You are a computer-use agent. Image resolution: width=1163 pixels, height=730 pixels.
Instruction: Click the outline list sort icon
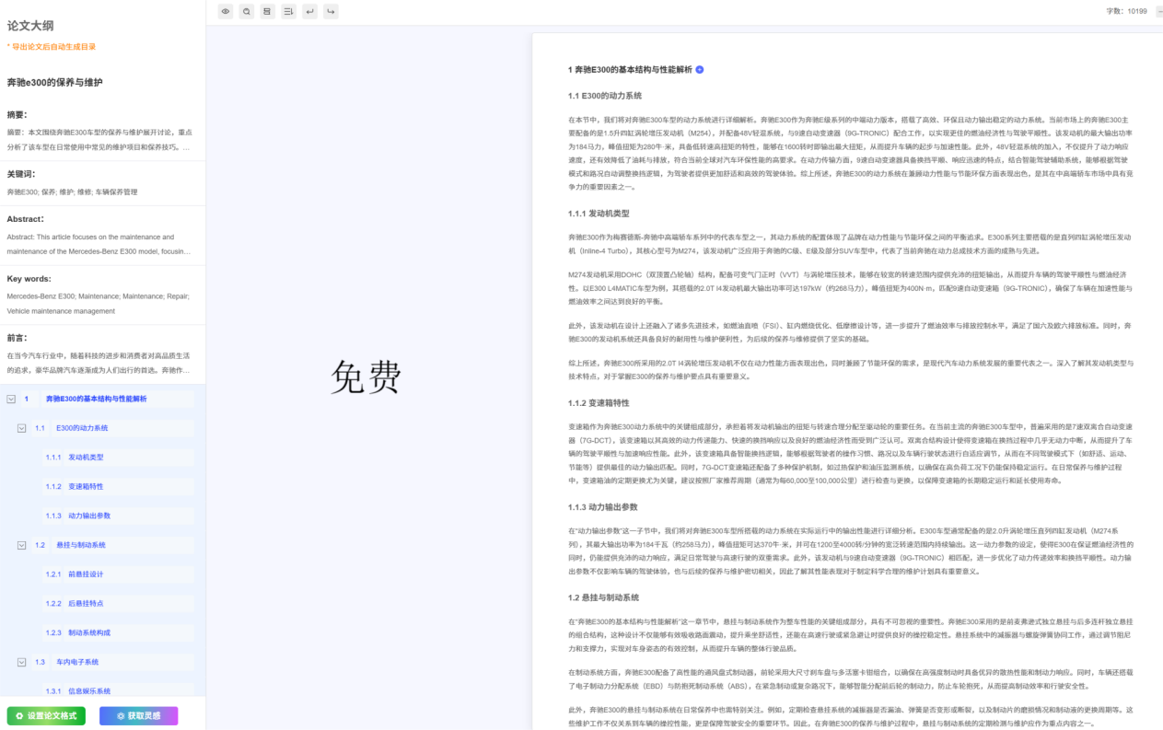point(288,11)
